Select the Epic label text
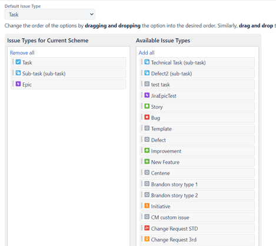276x246 pixels. 27,85
